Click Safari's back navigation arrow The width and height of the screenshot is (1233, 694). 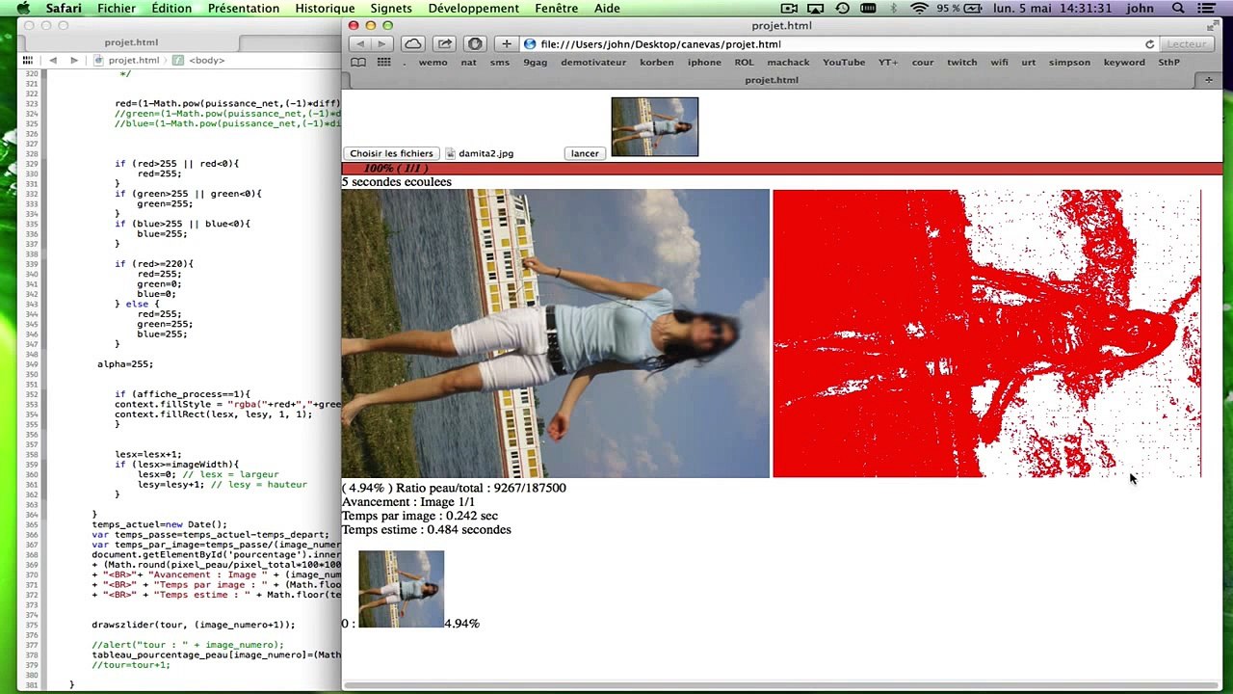pyautogui.click(x=361, y=44)
